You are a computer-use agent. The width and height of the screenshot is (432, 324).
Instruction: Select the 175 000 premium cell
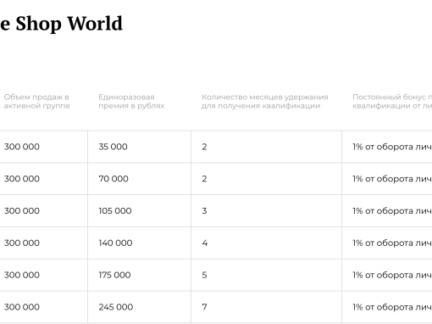(114, 275)
